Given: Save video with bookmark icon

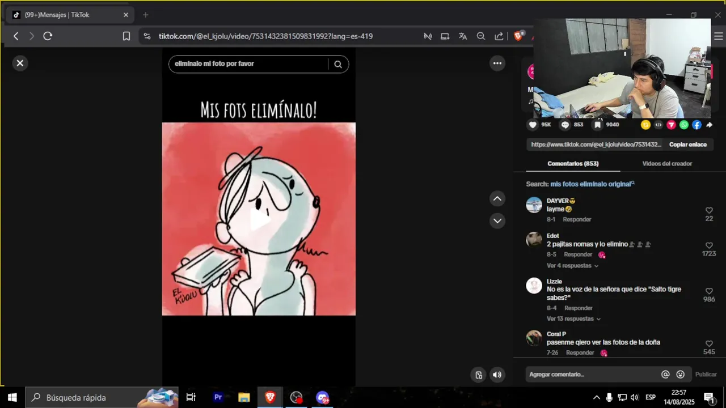Looking at the screenshot, I should [x=597, y=125].
